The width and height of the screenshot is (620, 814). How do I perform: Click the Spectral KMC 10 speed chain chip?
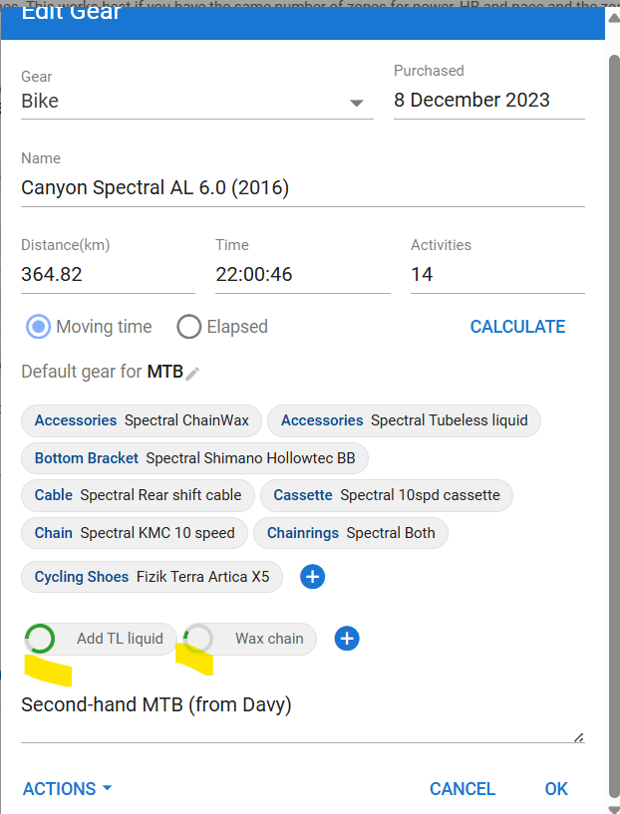[135, 533]
